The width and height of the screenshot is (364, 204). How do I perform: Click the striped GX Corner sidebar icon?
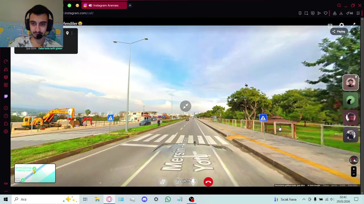coord(6,77)
